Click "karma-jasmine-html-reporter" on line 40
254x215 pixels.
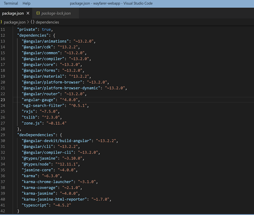54,199
